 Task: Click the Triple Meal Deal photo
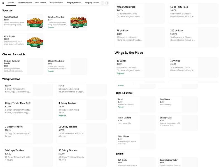[35, 23]
